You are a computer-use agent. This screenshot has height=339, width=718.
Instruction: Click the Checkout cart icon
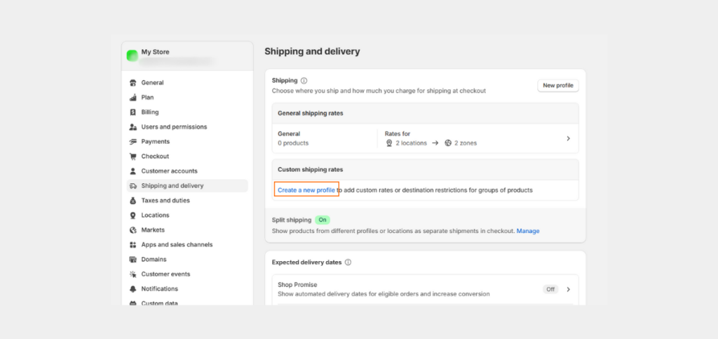click(133, 157)
